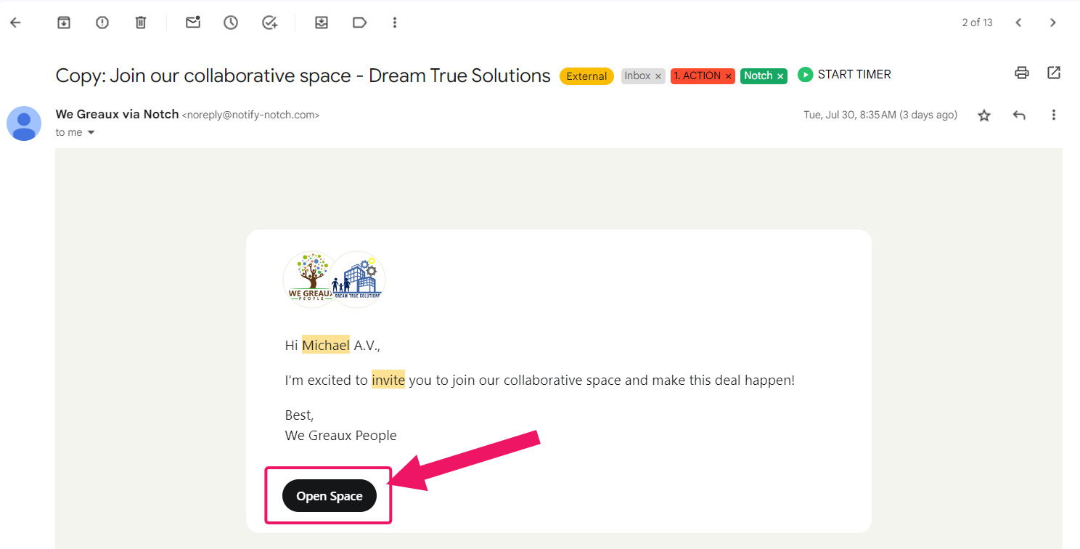The width and height of the screenshot is (1080, 549).
Task: Add this email to Tasks
Action: coord(269,23)
